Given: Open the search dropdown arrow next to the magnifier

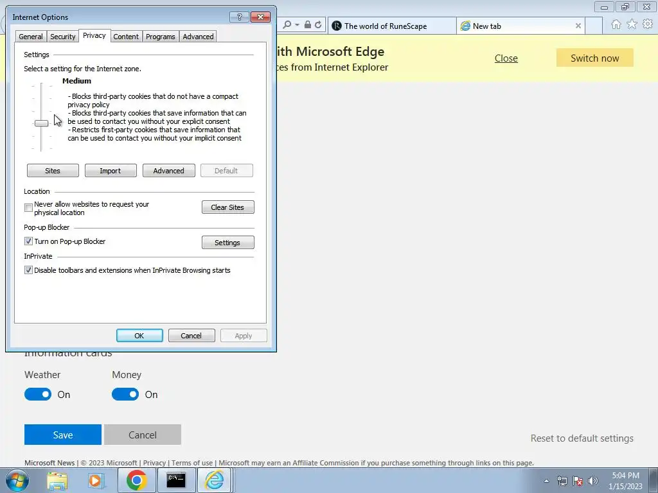Looking at the screenshot, I should coord(297,25).
